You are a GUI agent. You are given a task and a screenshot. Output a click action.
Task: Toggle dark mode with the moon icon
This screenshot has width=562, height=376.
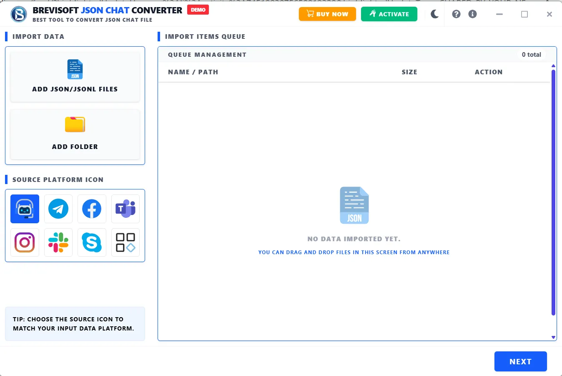[435, 14]
